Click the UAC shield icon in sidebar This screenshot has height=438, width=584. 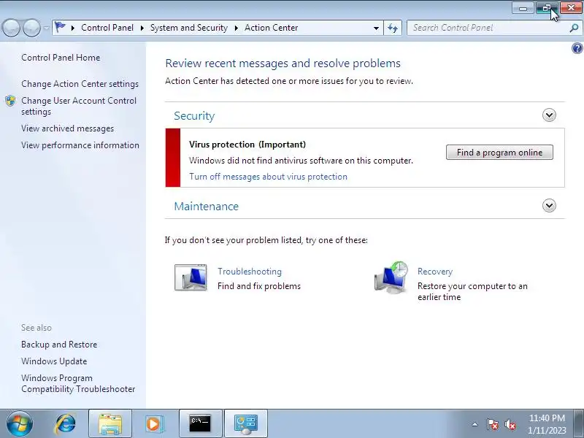tap(10, 101)
